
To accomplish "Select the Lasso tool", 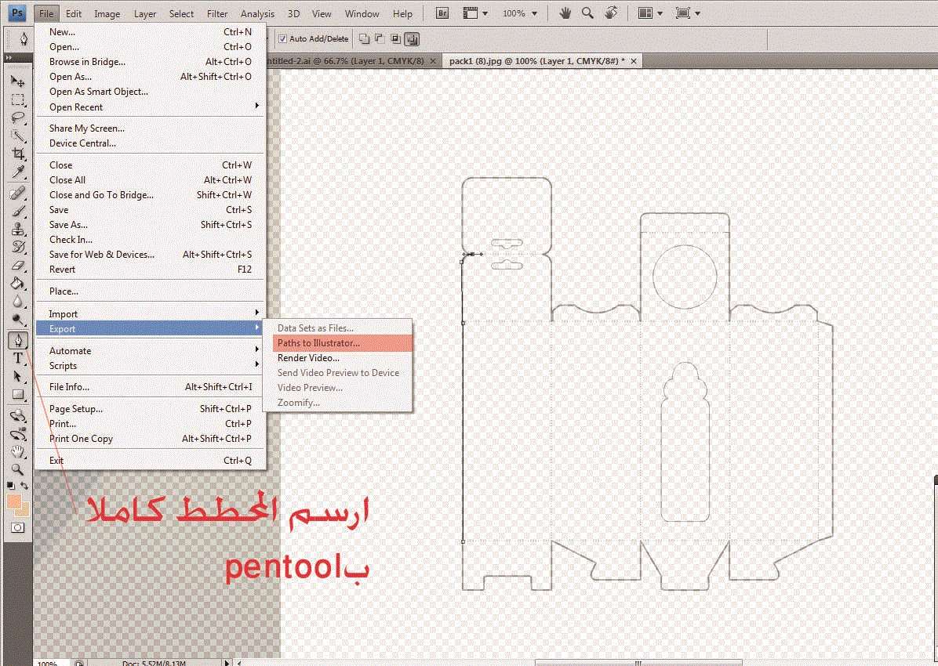I will (18, 118).
